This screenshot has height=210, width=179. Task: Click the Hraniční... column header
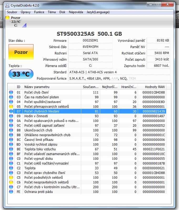(129, 87)
